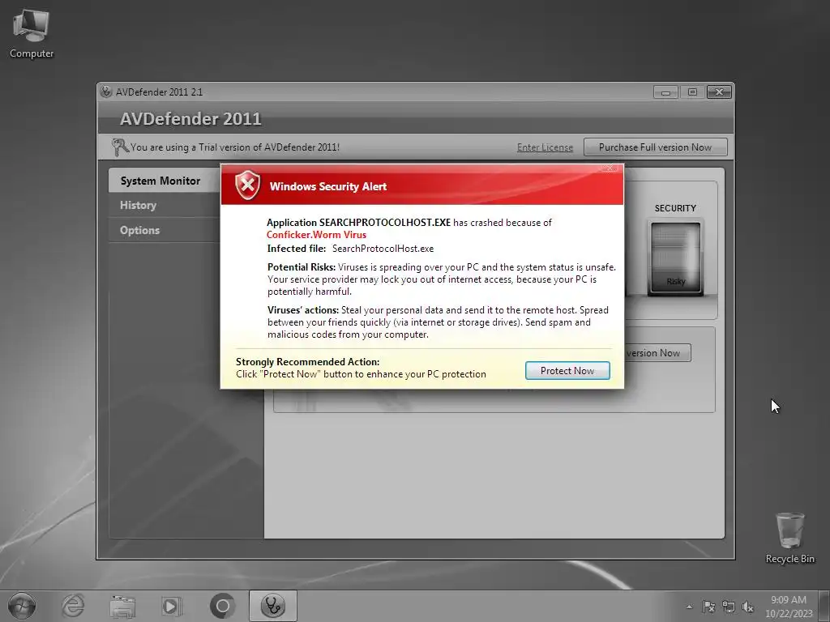The image size is (830, 622).
Task: Click the Windows Security Alert title text
Action: 328,186
